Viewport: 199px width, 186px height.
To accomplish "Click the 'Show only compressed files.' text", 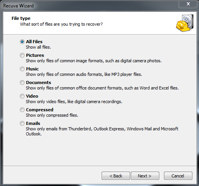I will tap(52, 115).
